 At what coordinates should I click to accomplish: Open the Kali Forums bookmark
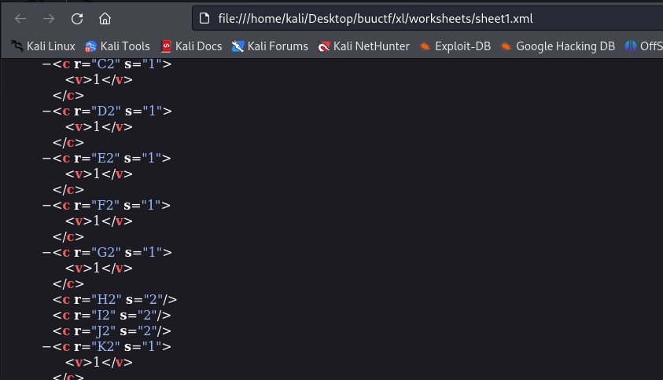click(x=270, y=46)
